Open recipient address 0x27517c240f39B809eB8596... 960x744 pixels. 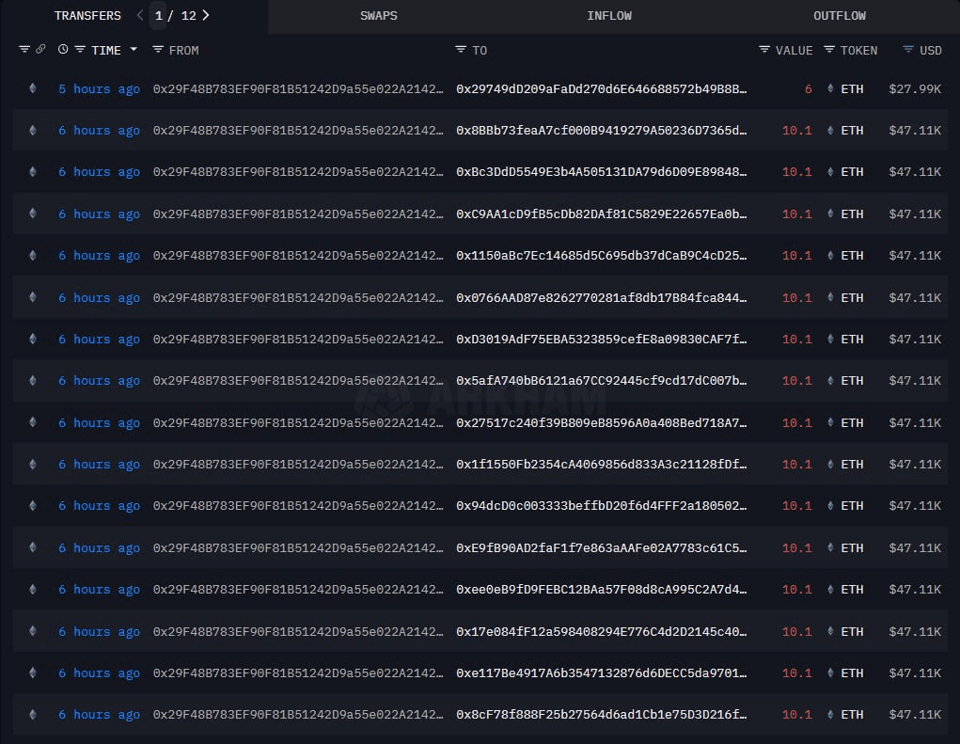coord(601,422)
